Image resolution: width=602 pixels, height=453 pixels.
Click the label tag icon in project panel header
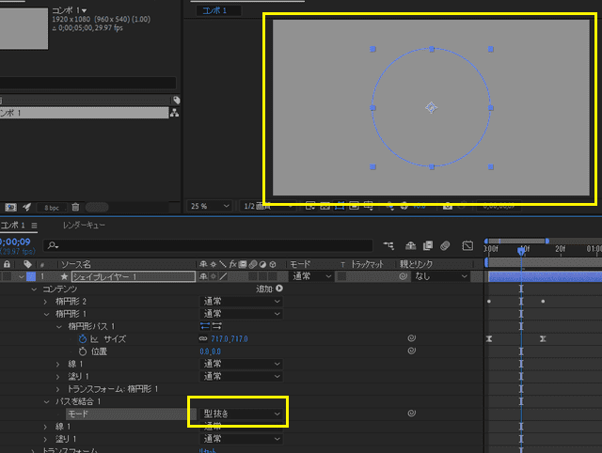click(176, 101)
